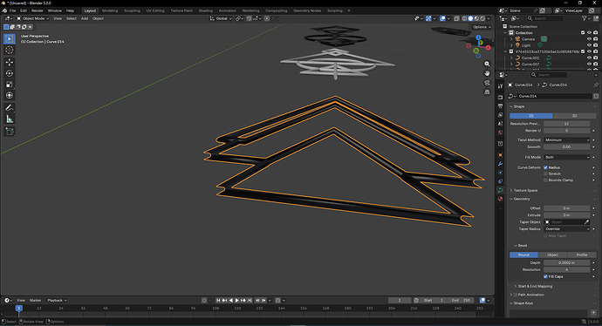The image size is (602, 326).
Task: Click the Bevel Depth value field
Action: click(x=567, y=262)
